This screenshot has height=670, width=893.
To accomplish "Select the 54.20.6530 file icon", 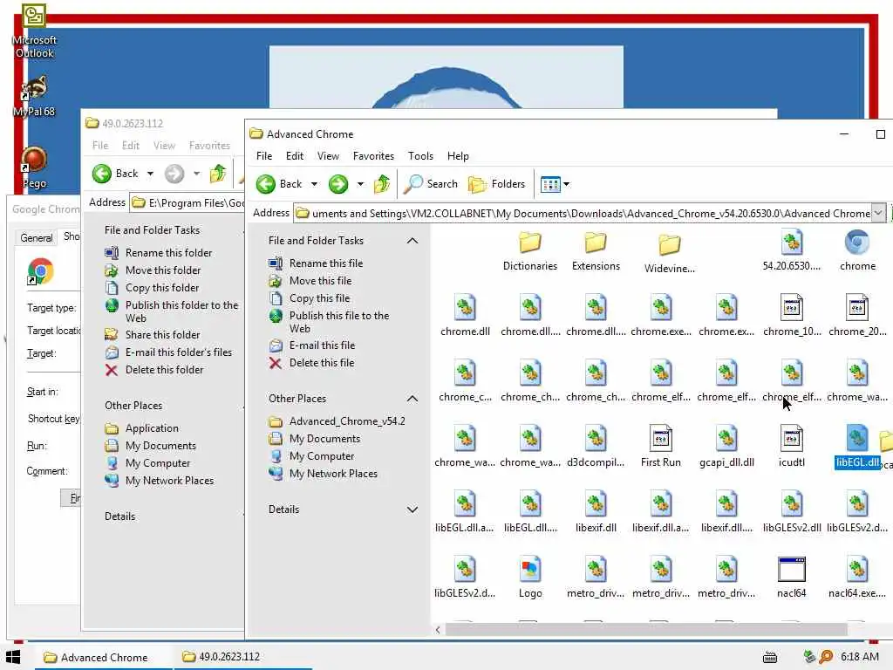I will [x=792, y=243].
